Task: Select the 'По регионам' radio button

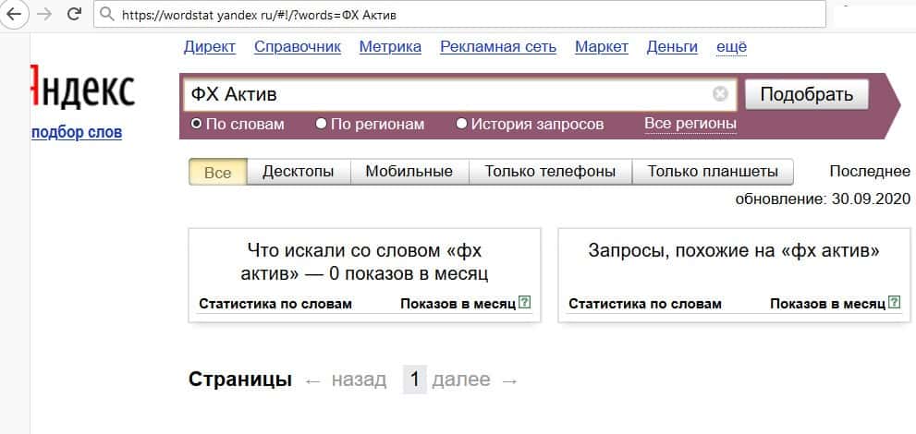Action: [x=321, y=124]
